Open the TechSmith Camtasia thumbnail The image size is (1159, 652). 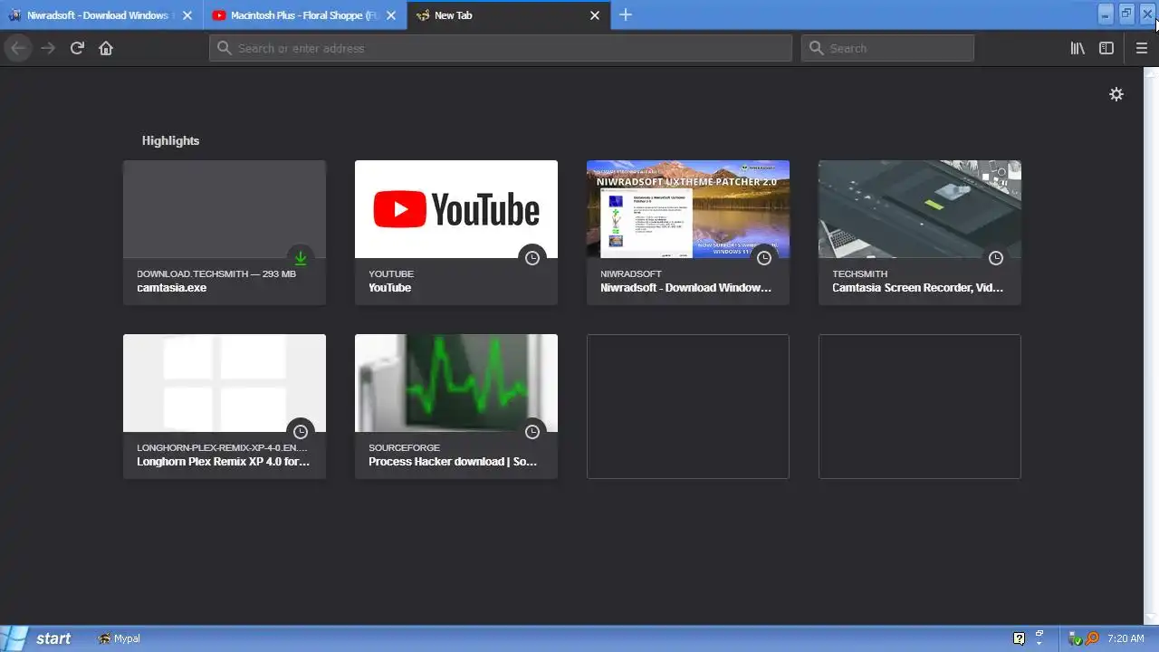920,209
